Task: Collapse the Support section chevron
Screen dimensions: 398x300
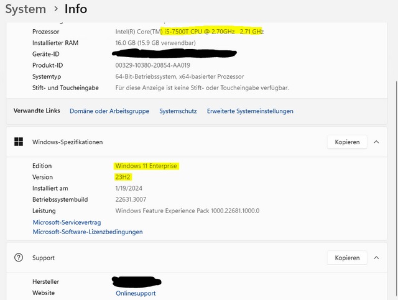Action: pos(376,258)
